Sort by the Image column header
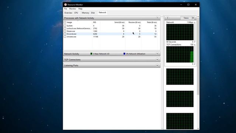Viewport: 236px width, 133px height. click(x=69, y=22)
